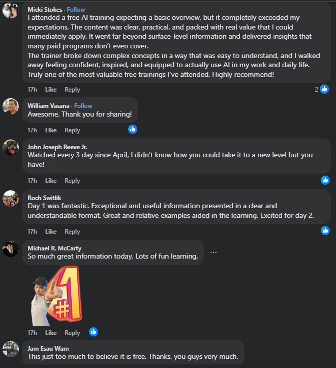Like Michael R. McCarty's comment
The width and height of the screenshot is (336, 368).
click(51, 333)
